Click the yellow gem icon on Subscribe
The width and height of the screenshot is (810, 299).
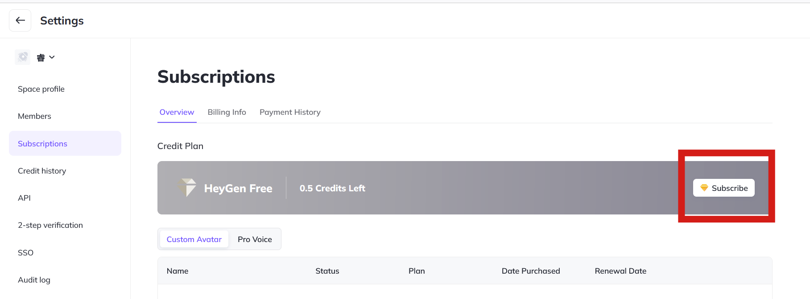point(704,188)
